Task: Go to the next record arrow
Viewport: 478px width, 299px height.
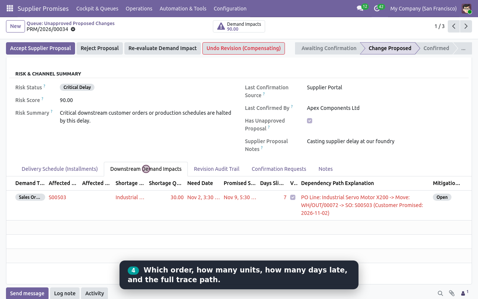Action: [x=466, y=26]
